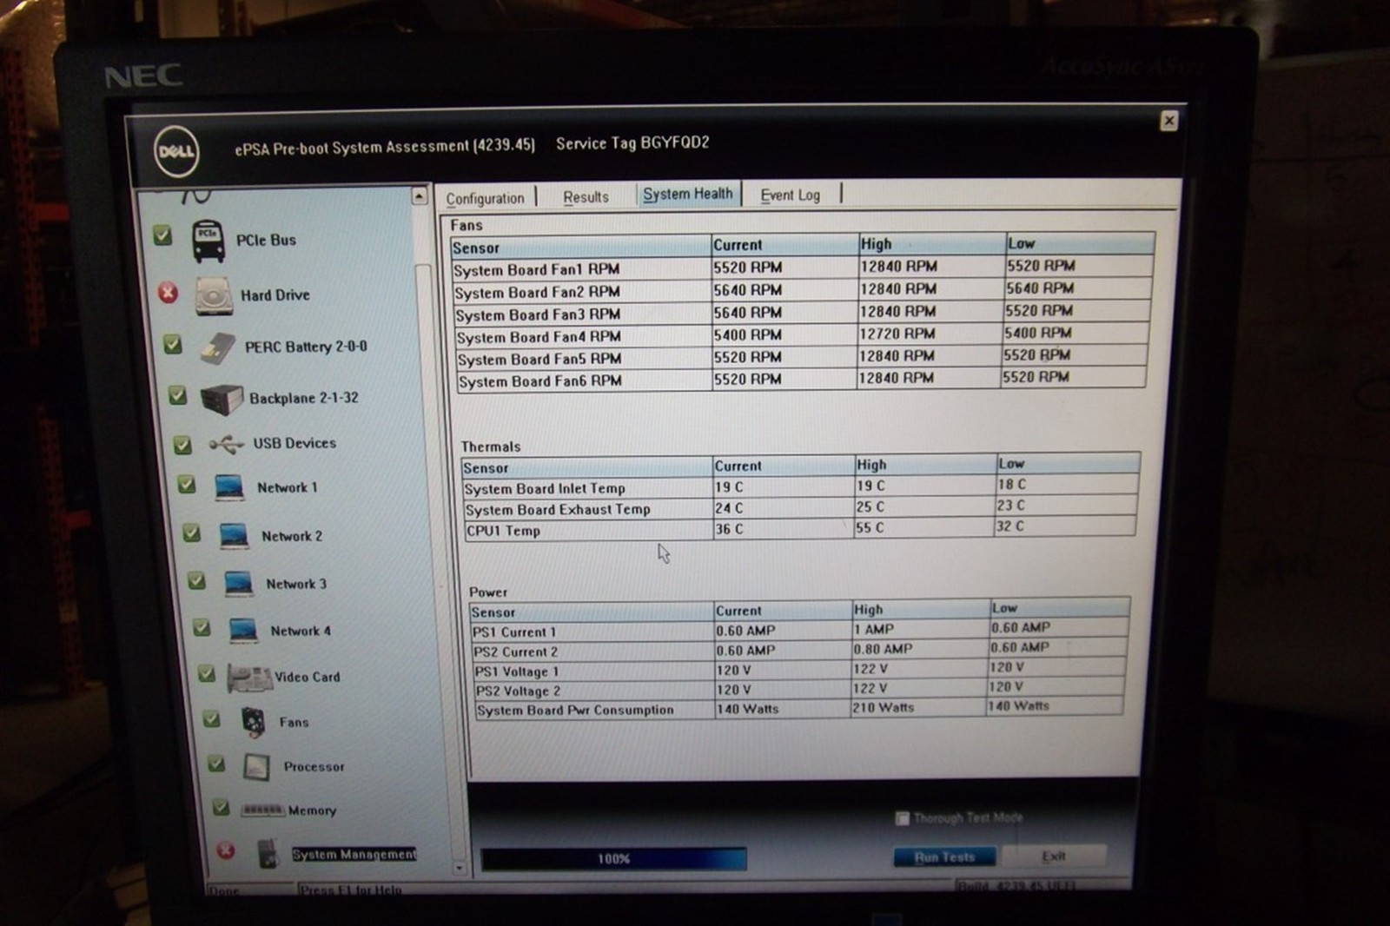Screen dimensions: 1390x926
Task: Click the PERC Battery 2-0-0 icon
Action: tap(217, 347)
